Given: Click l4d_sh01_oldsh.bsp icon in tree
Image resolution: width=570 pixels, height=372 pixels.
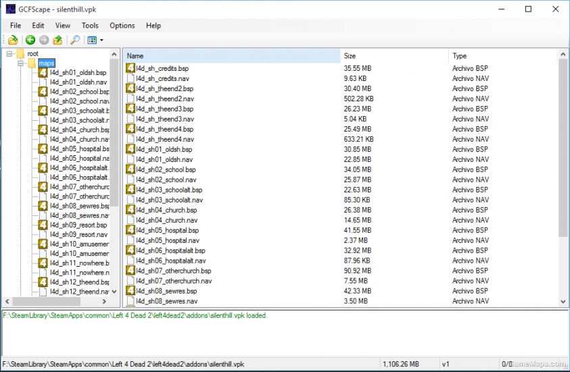Looking at the screenshot, I should 43,73.
